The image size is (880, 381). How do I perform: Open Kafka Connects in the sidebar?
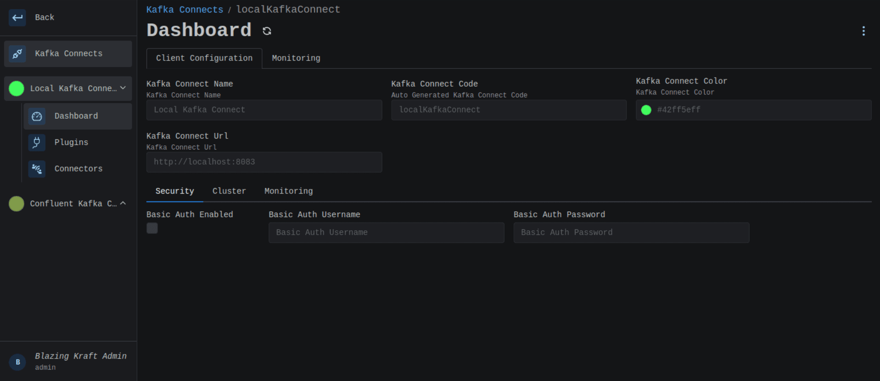[x=68, y=54]
